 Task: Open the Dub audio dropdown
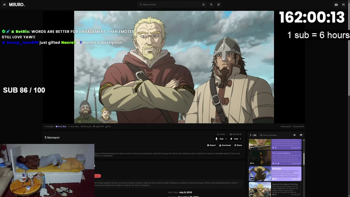pos(221,139)
